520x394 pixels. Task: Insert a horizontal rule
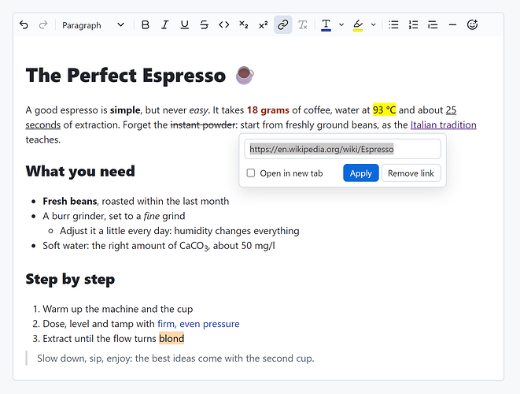point(452,25)
